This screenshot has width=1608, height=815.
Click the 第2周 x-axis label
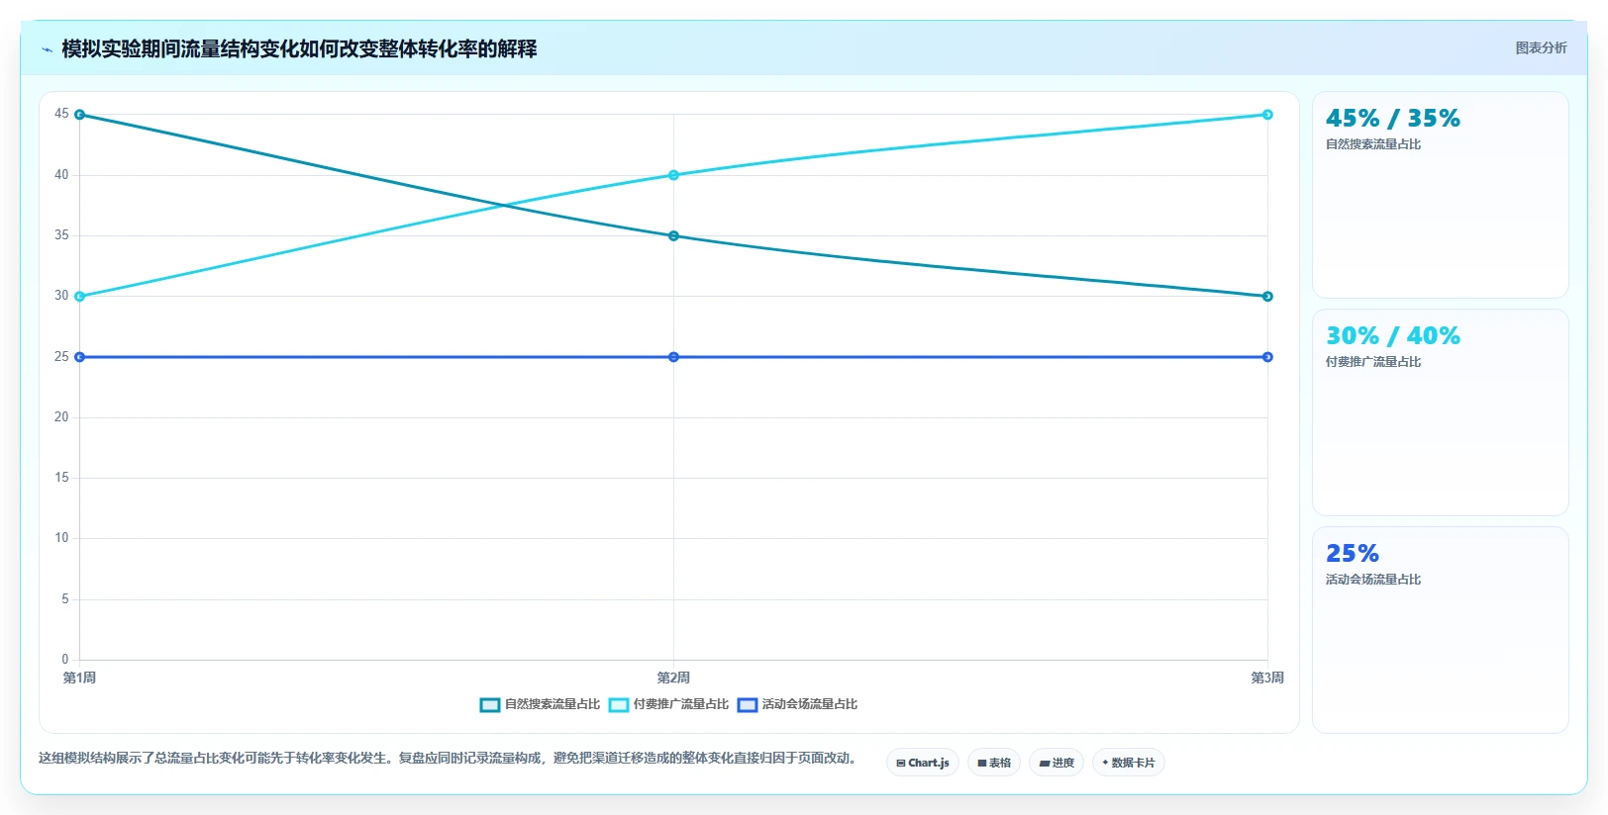point(673,678)
